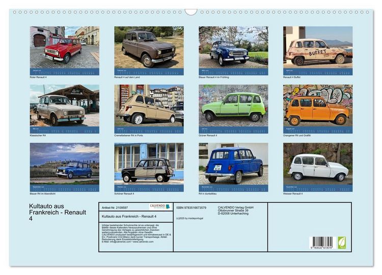This screenshot has height=275, width=382.
Task: Click the caption 'Grüner Renault 4'
Action: 208,135
